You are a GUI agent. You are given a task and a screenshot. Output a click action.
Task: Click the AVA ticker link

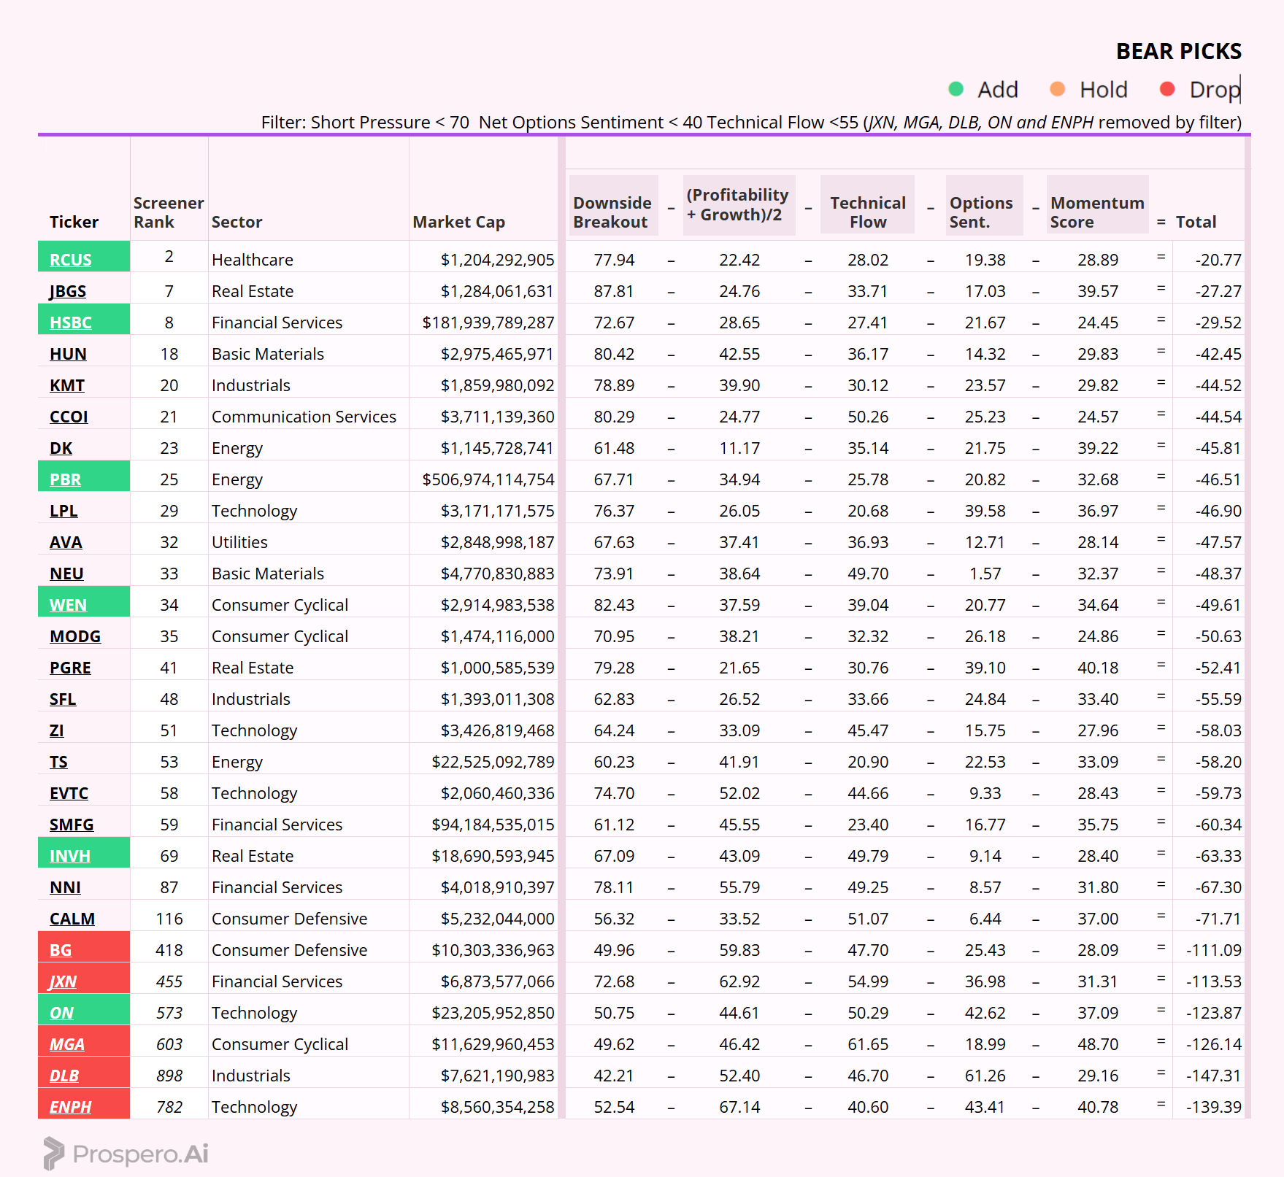pos(66,542)
